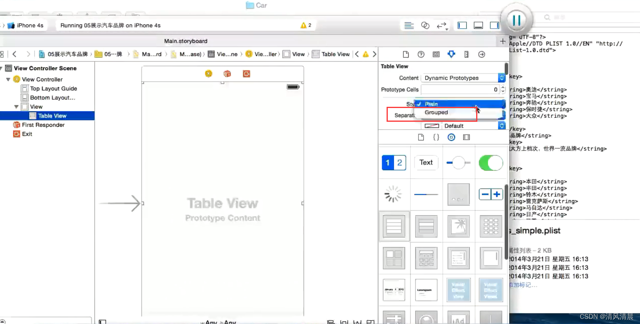Click the Prototype Cells number field
Screen dimensions: 640x324
pos(460,90)
